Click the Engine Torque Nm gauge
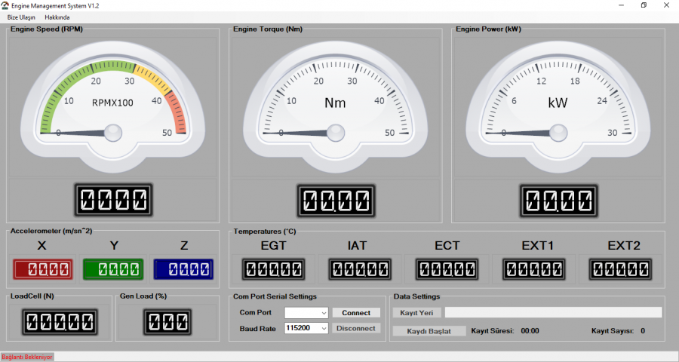The width and height of the screenshot is (679, 362). pos(335,106)
